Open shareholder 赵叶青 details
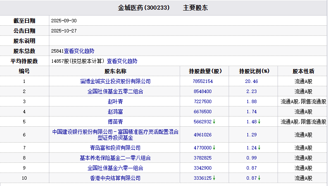 [115, 101]
